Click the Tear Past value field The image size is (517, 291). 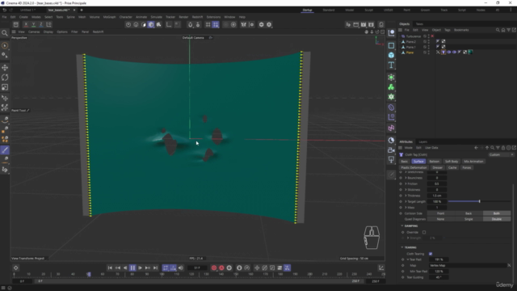(439, 259)
